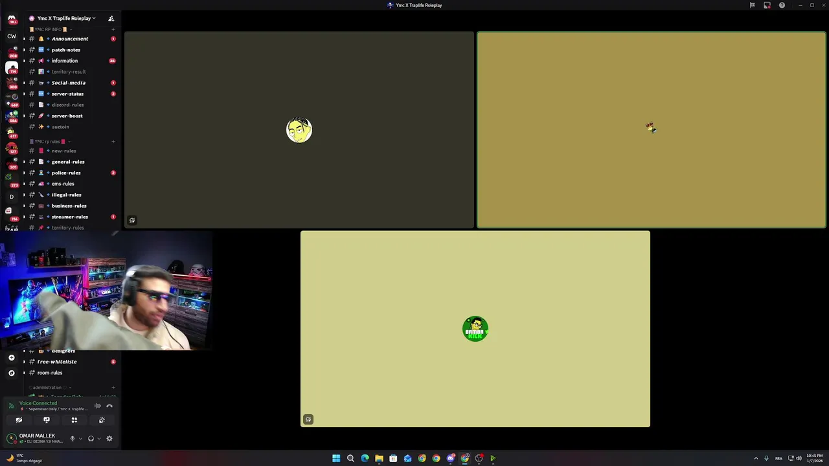Click the flag icon in title bar
Image resolution: width=829 pixels, height=466 pixels.
[752, 5]
